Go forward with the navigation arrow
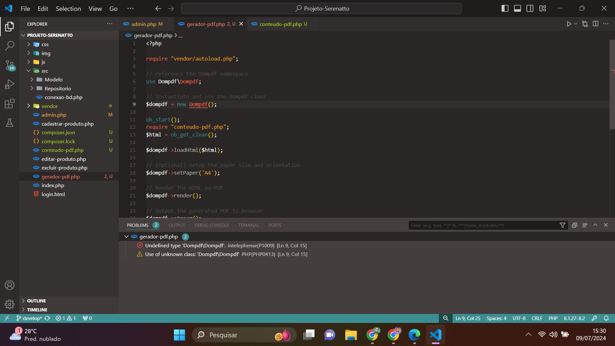Screen dimensions: 615x346 pyautogui.click(x=171, y=9)
